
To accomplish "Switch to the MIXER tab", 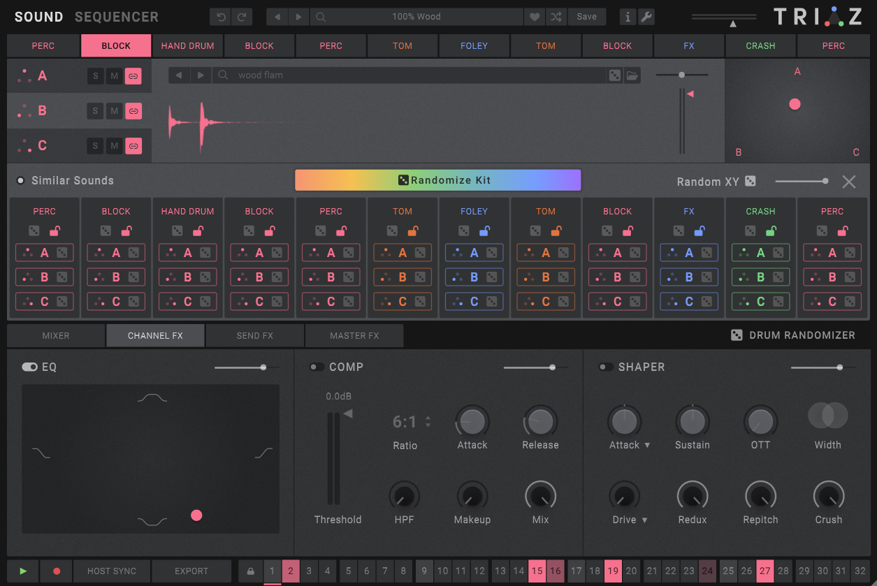I will tap(56, 336).
